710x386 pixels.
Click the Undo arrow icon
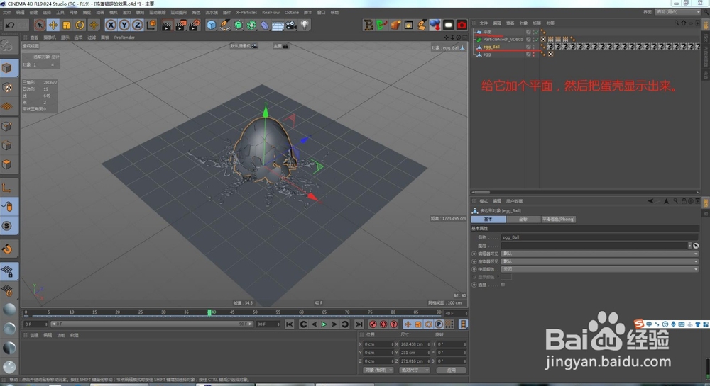tap(9, 25)
